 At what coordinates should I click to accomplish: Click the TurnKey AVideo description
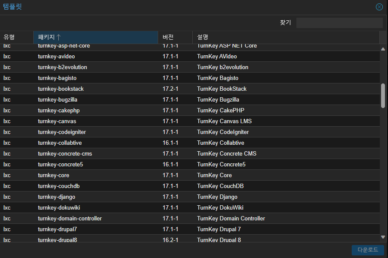click(217, 57)
